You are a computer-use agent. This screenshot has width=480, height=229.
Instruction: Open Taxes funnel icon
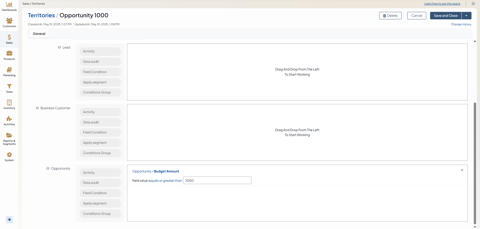9,86
